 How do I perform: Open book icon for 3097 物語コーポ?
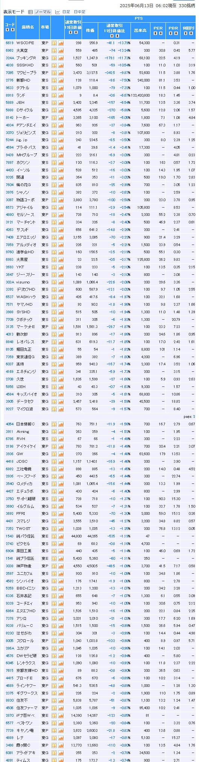tap(54, 200)
